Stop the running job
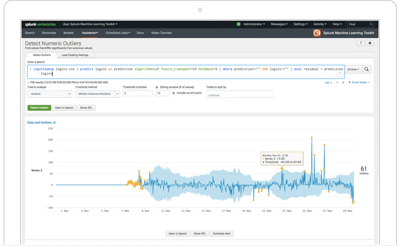400x246 pixels. pyautogui.click(x=343, y=83)
